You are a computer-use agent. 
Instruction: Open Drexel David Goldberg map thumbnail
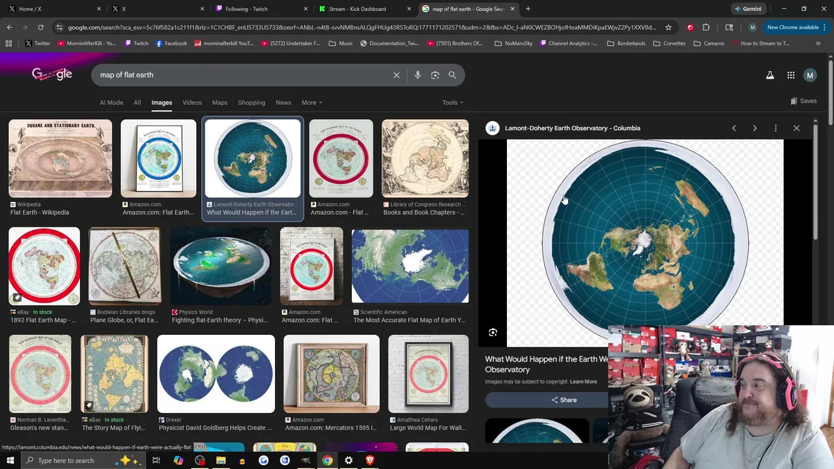pos(216,375)
